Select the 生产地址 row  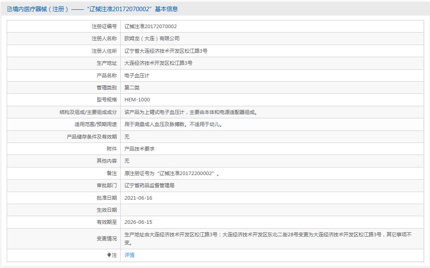[159, 63]
